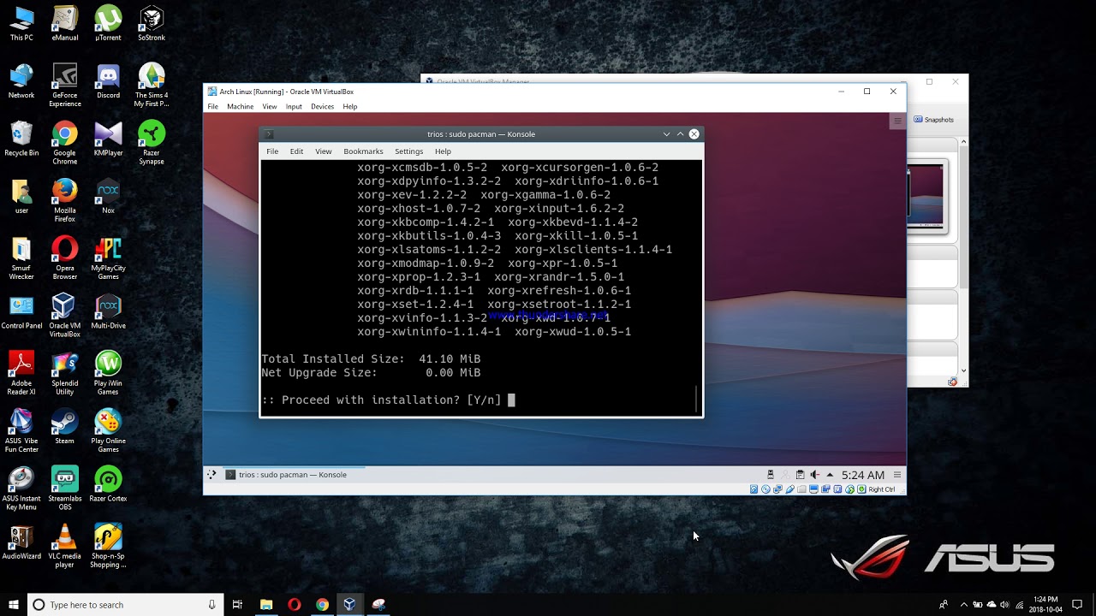Open VirtualBox Input menu
The height and width of the screenshot is (616, 1096).
coord(294,107)
